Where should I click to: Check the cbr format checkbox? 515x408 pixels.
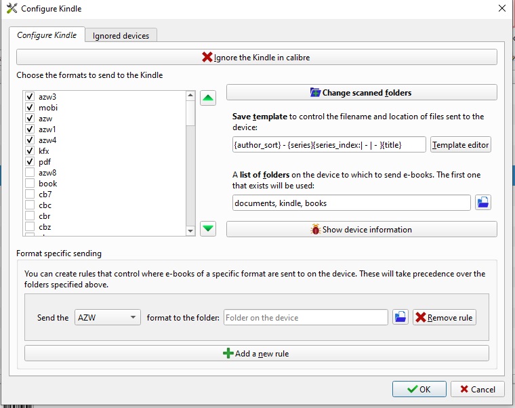pyautogui.click(x=30, y=216)
